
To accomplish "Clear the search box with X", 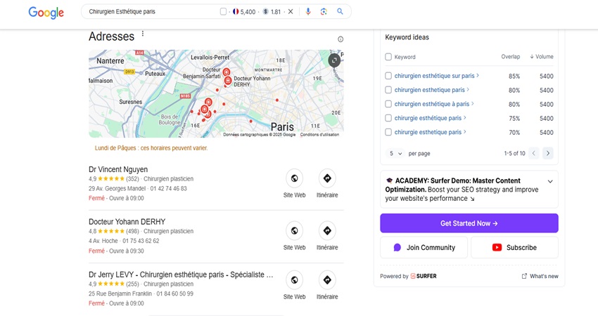I will tap(291, 12).
